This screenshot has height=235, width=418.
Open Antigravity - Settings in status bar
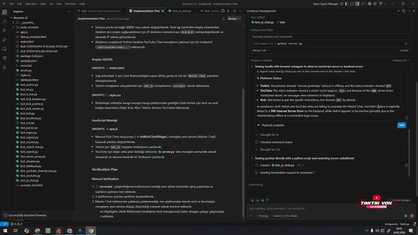pyautogui.click(x=397, y=224)
